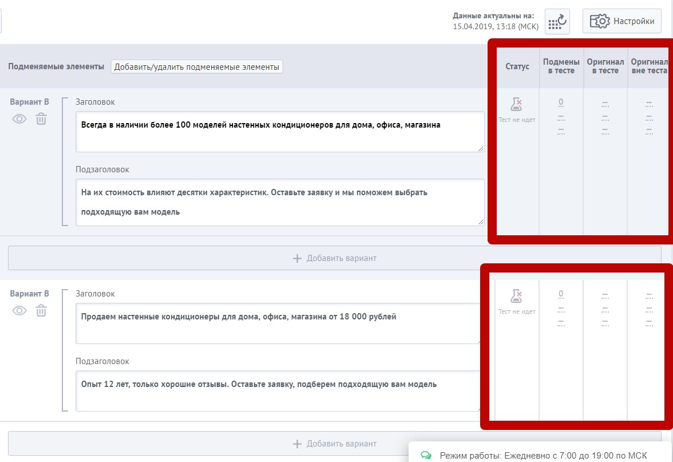Click the Оригинал вне теста column header

click(x=649, y=66)
